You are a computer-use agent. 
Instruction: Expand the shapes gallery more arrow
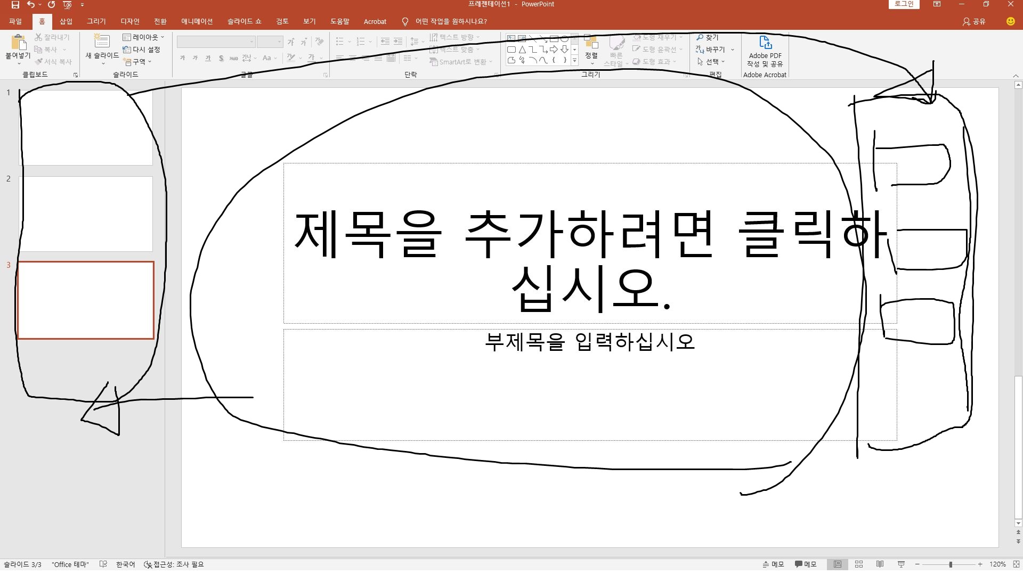pyautogui.click(x=574, y=61)
